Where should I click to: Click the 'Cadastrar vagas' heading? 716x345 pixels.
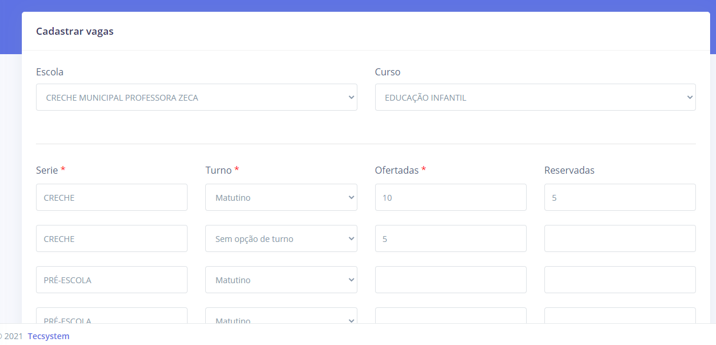click(x=75, y=31)
